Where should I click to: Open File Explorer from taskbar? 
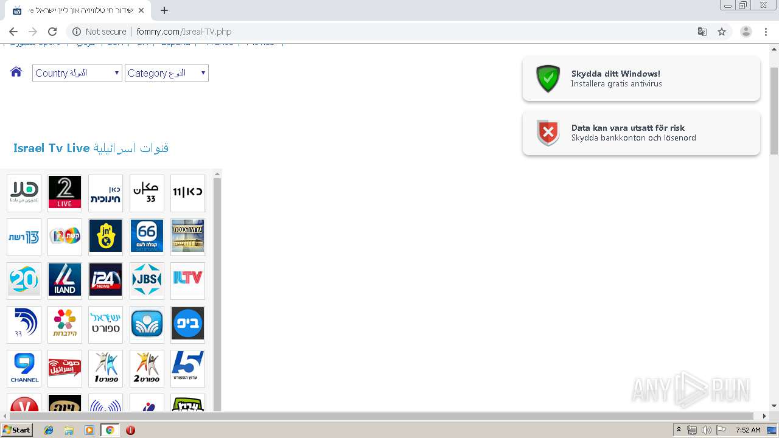coord(69,430)
